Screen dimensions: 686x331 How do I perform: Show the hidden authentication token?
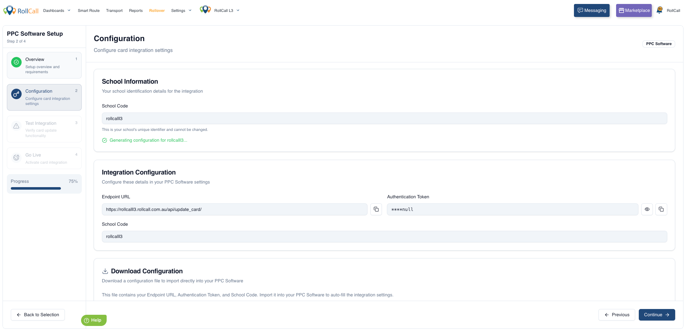pos(647,209)
